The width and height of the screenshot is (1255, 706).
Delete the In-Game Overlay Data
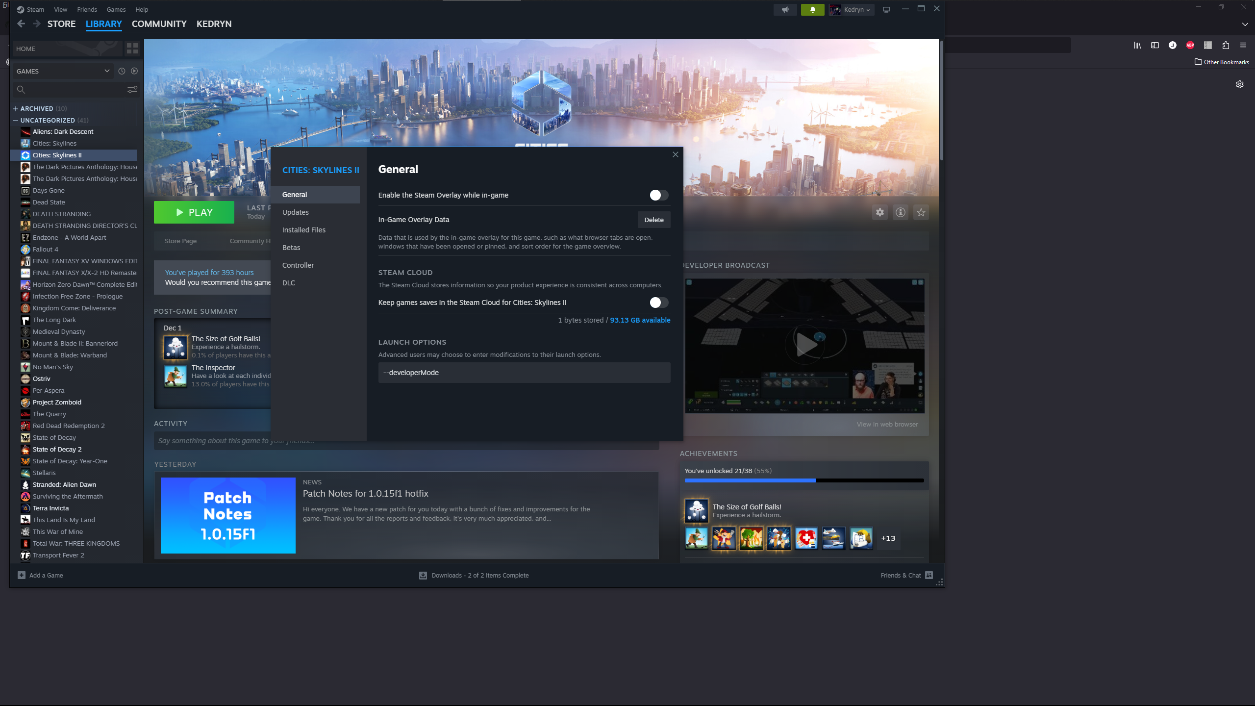pos(653,220)
